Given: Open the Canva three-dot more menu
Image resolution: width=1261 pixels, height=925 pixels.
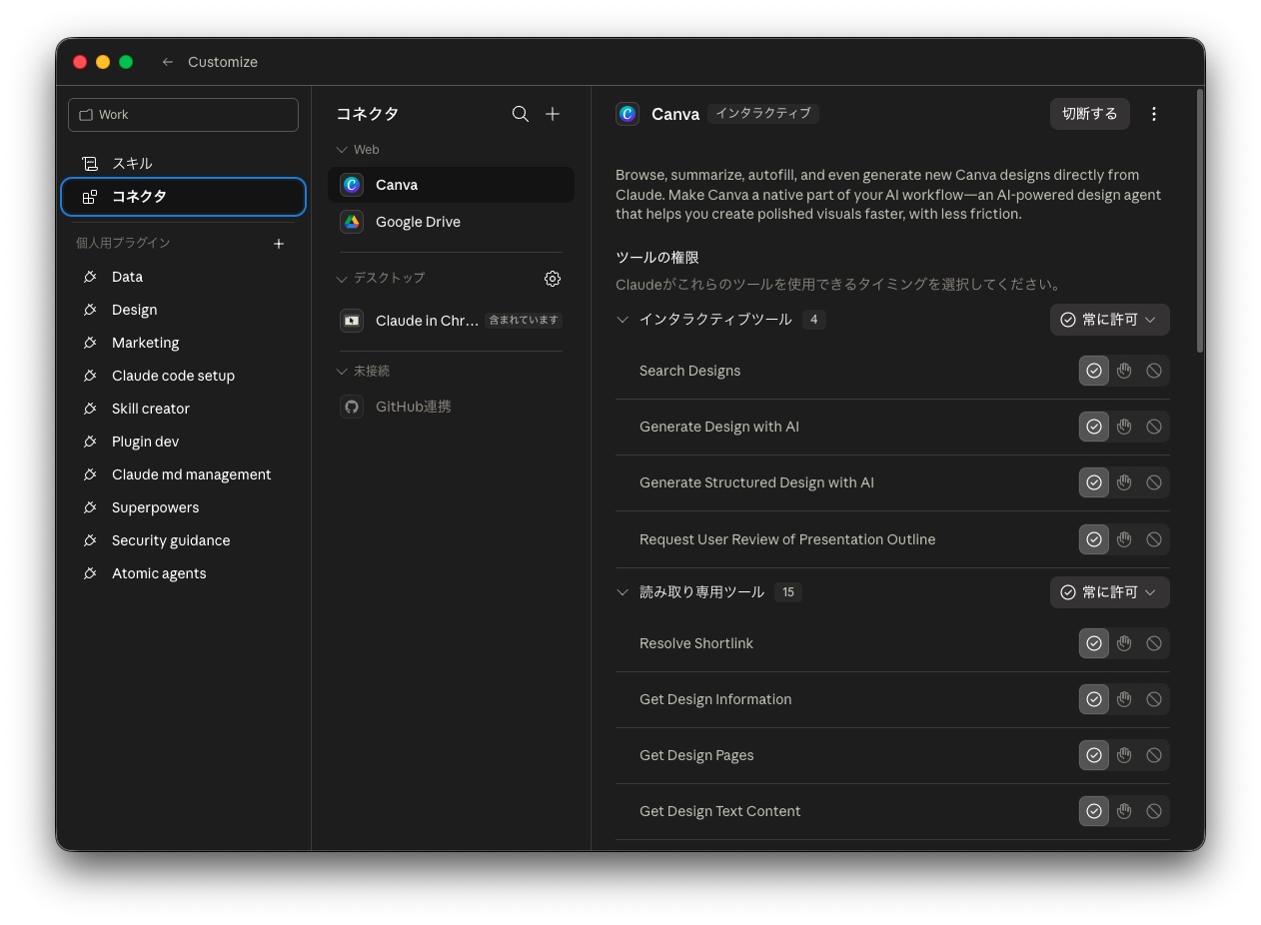Looking at the screenshot, I should coord(1154,114).
